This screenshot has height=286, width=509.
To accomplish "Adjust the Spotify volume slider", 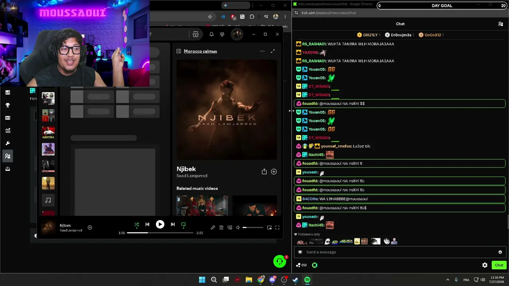I will (x=253, y=228).
